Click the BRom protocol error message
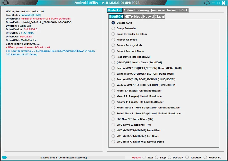This screenshot has height=161, width=228. 28,47
